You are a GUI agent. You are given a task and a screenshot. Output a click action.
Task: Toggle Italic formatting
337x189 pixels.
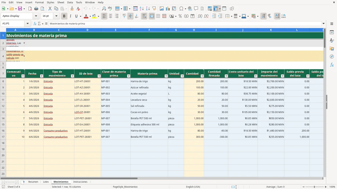[70, 16]
